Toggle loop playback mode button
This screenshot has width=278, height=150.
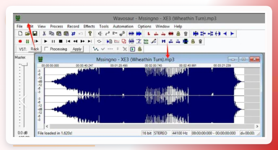click(99, 41)
